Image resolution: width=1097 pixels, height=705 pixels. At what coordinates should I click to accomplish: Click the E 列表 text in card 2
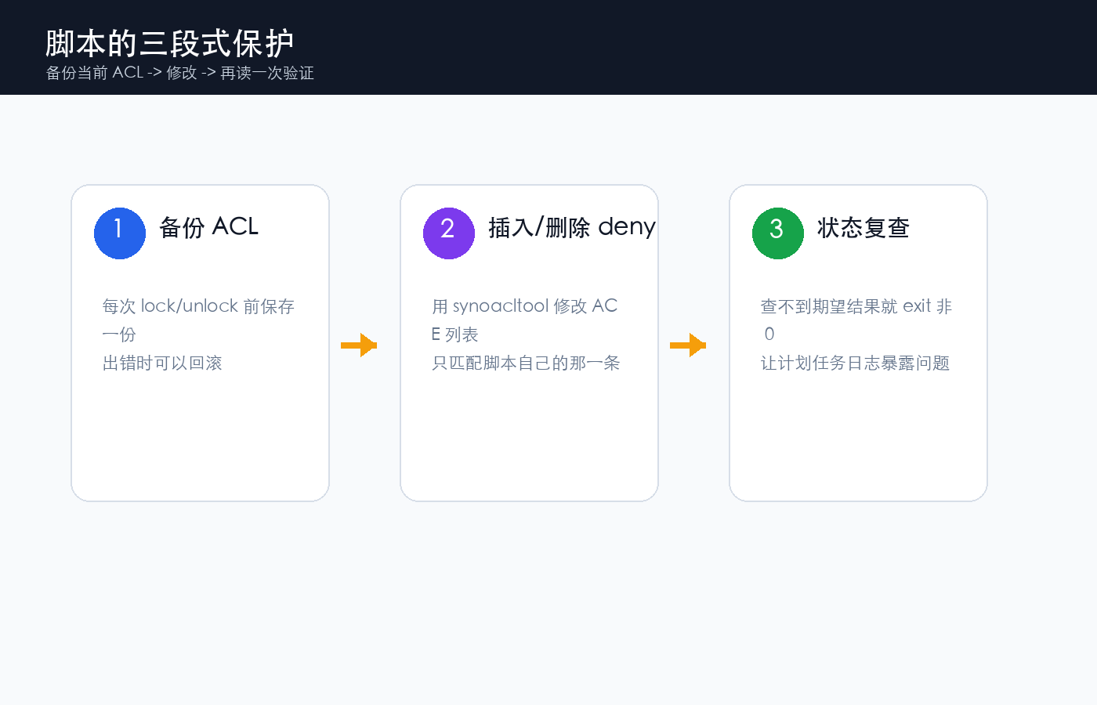(454, 335)
